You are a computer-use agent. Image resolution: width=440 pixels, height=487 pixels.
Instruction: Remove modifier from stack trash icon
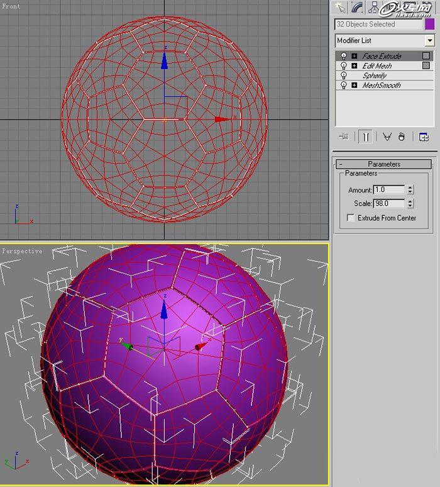402,137
